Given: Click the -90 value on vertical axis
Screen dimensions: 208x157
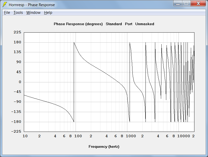Looking at the screenshot, I should (x=17, y=102).
